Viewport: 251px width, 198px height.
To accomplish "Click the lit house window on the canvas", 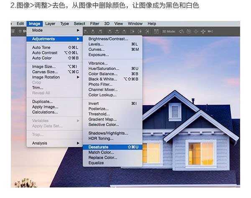I will click(x=201, y=153).
